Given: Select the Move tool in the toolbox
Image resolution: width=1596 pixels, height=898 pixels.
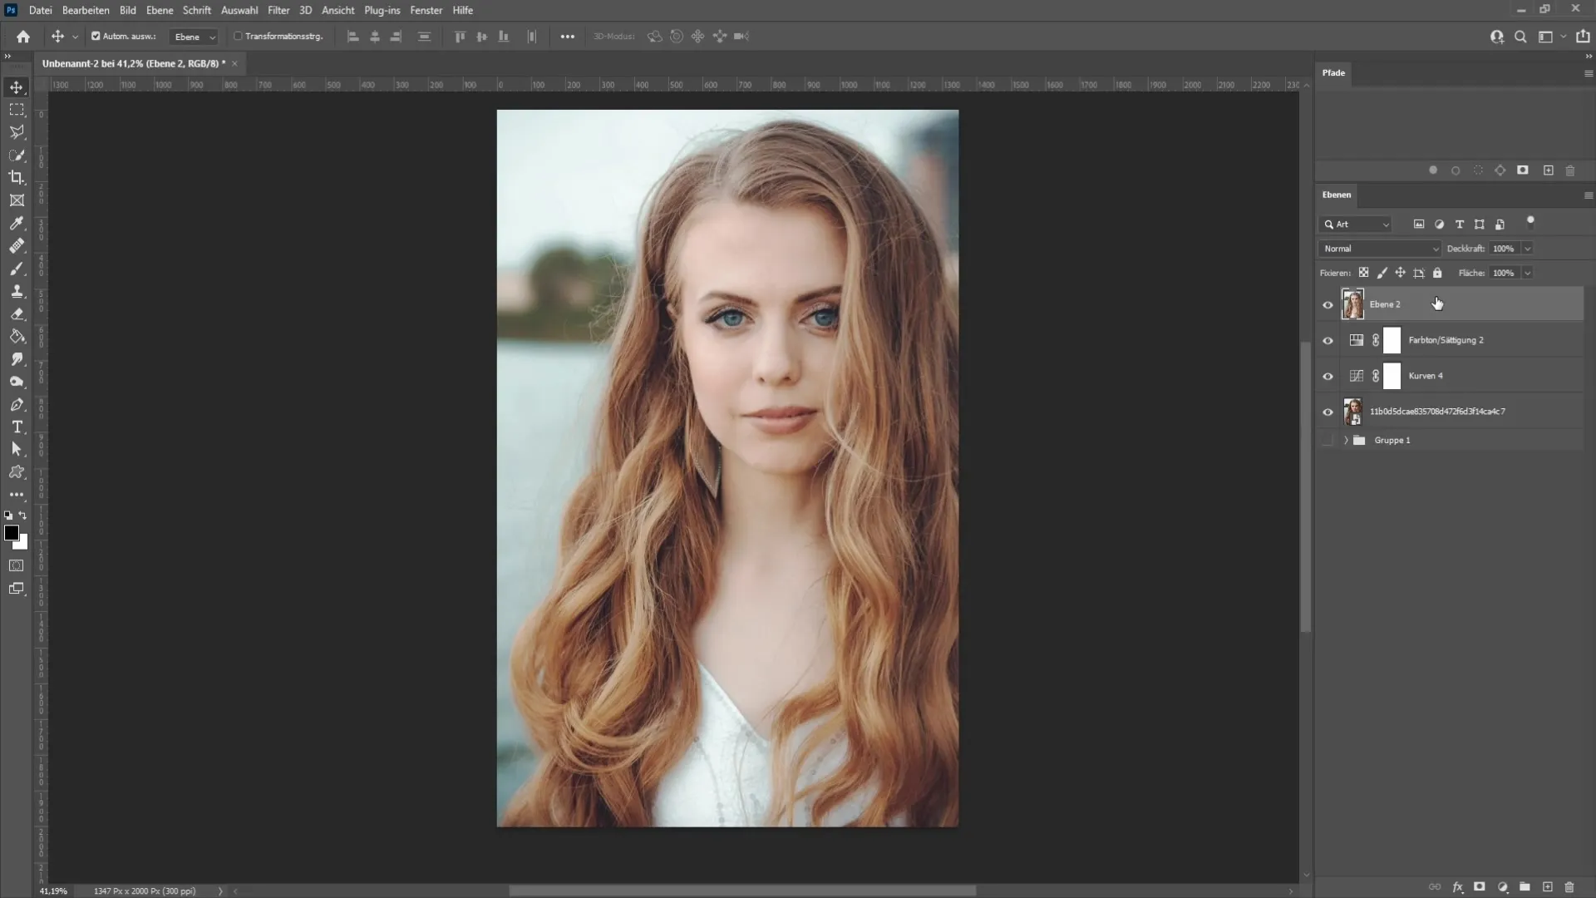Looking at the screenshot, I should pos(17,87).
